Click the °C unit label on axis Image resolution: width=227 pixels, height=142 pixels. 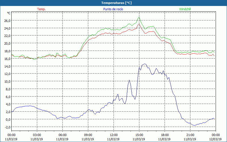click(9, 13)
